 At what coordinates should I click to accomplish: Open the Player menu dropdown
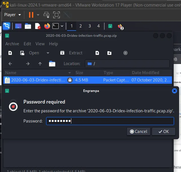(12, 15)
